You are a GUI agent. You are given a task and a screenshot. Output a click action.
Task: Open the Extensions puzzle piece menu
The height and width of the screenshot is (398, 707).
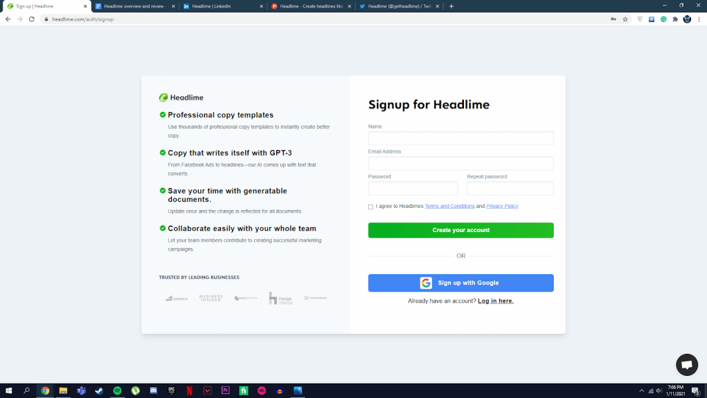click(x=675, y=19)
